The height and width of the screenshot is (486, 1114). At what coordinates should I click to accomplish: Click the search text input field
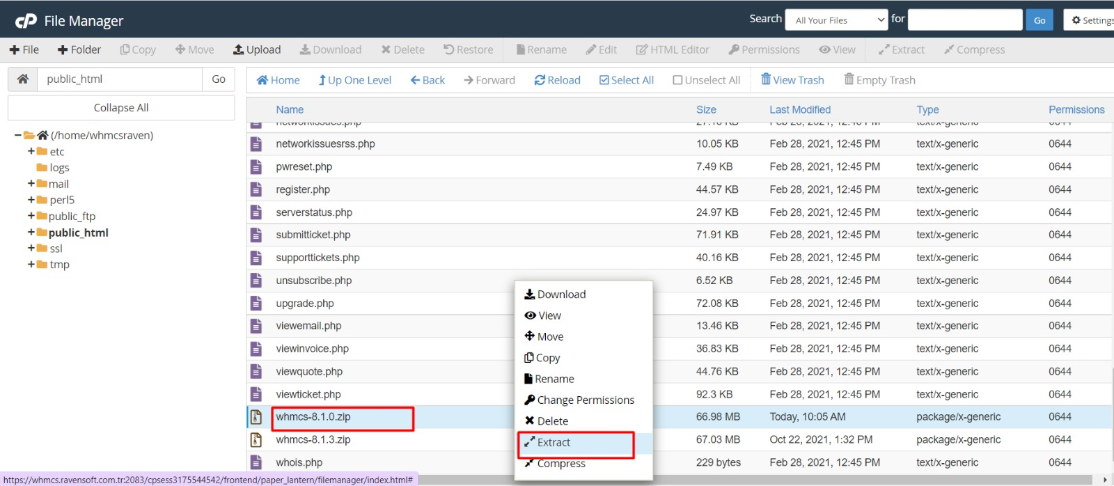(964, 20)
